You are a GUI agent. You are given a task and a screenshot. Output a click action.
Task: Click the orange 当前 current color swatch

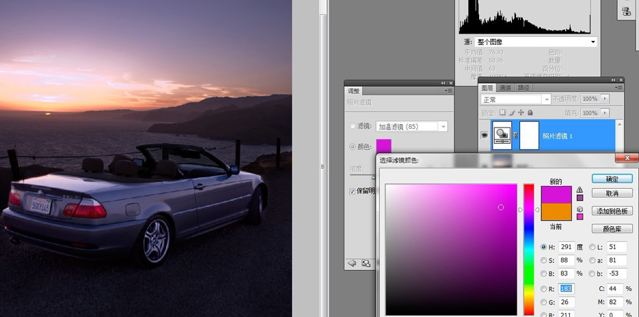(556, 212)
